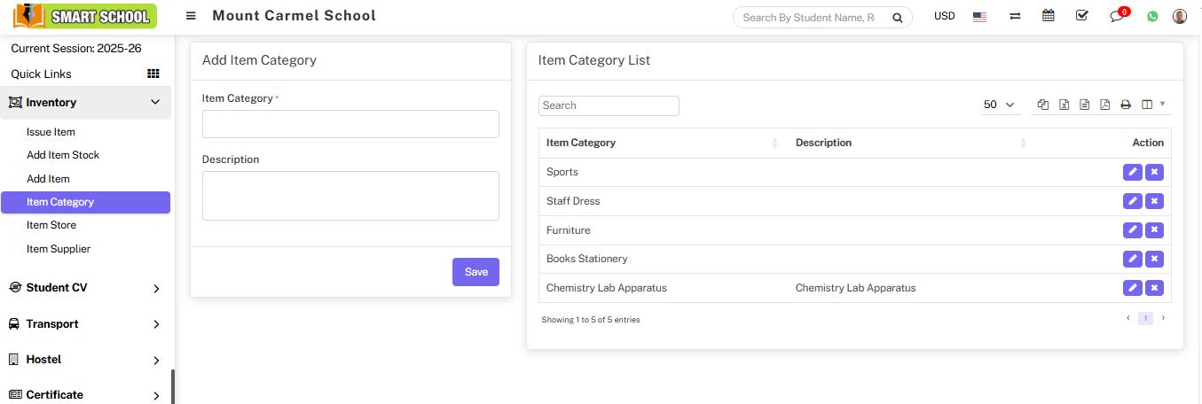The height and width of the screenshot is (404, 1202).
Task: Delete the Chemistry Lab Apparatus category
Action: (x=1154, y=288)
